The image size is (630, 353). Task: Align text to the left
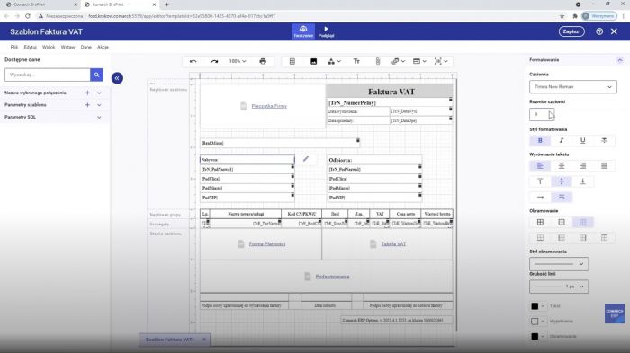(x=540, y=165)
